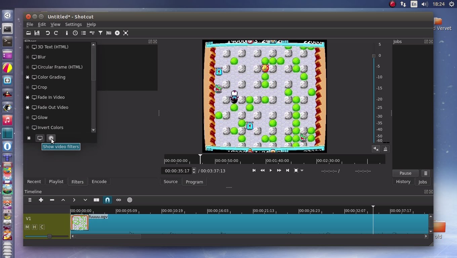Toggle compositing on V1 with C button
The height and width of the screenshot is (258, 457).
(x=42, y=227)
